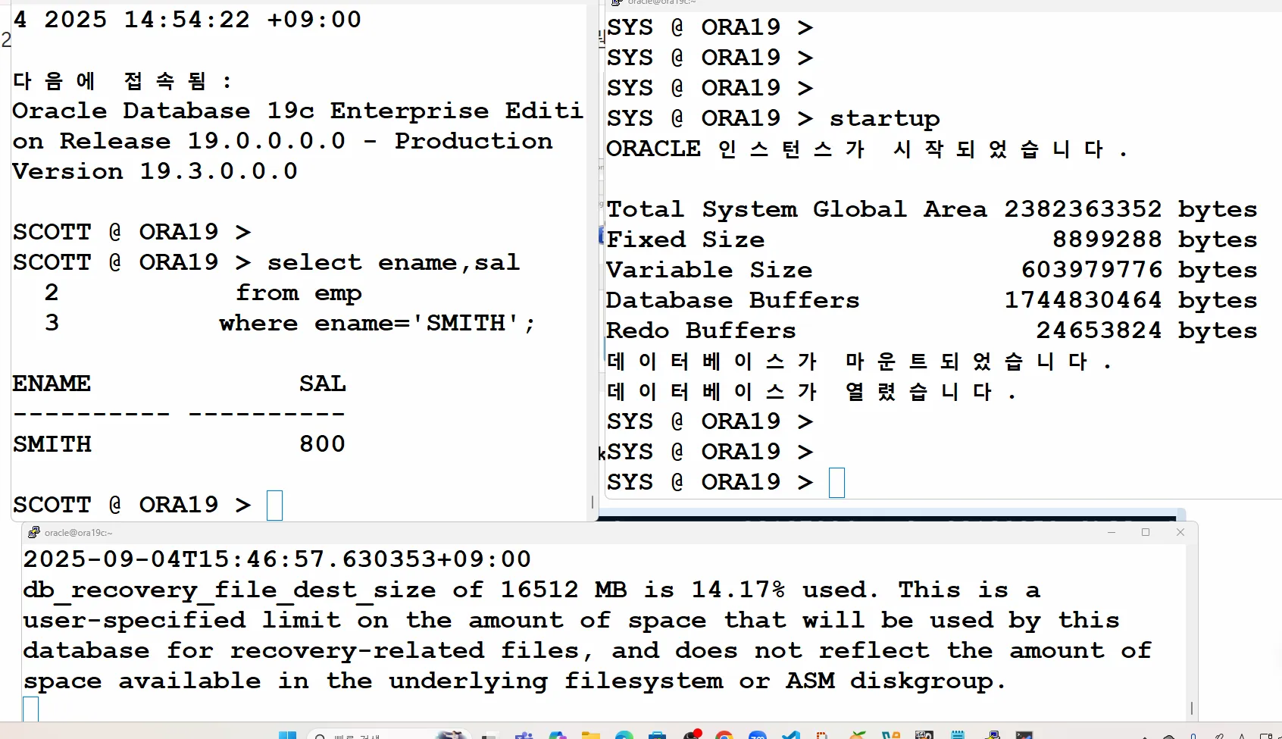
Task: Click the empty SCOTT @ ORA19 prompt above select
Action: [132, 232]
